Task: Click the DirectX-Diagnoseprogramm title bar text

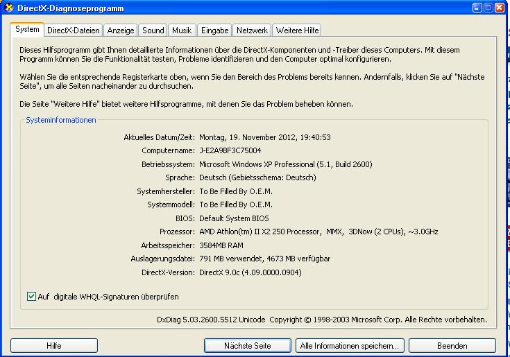Action: pyautogui.click(x=71, y=8)
